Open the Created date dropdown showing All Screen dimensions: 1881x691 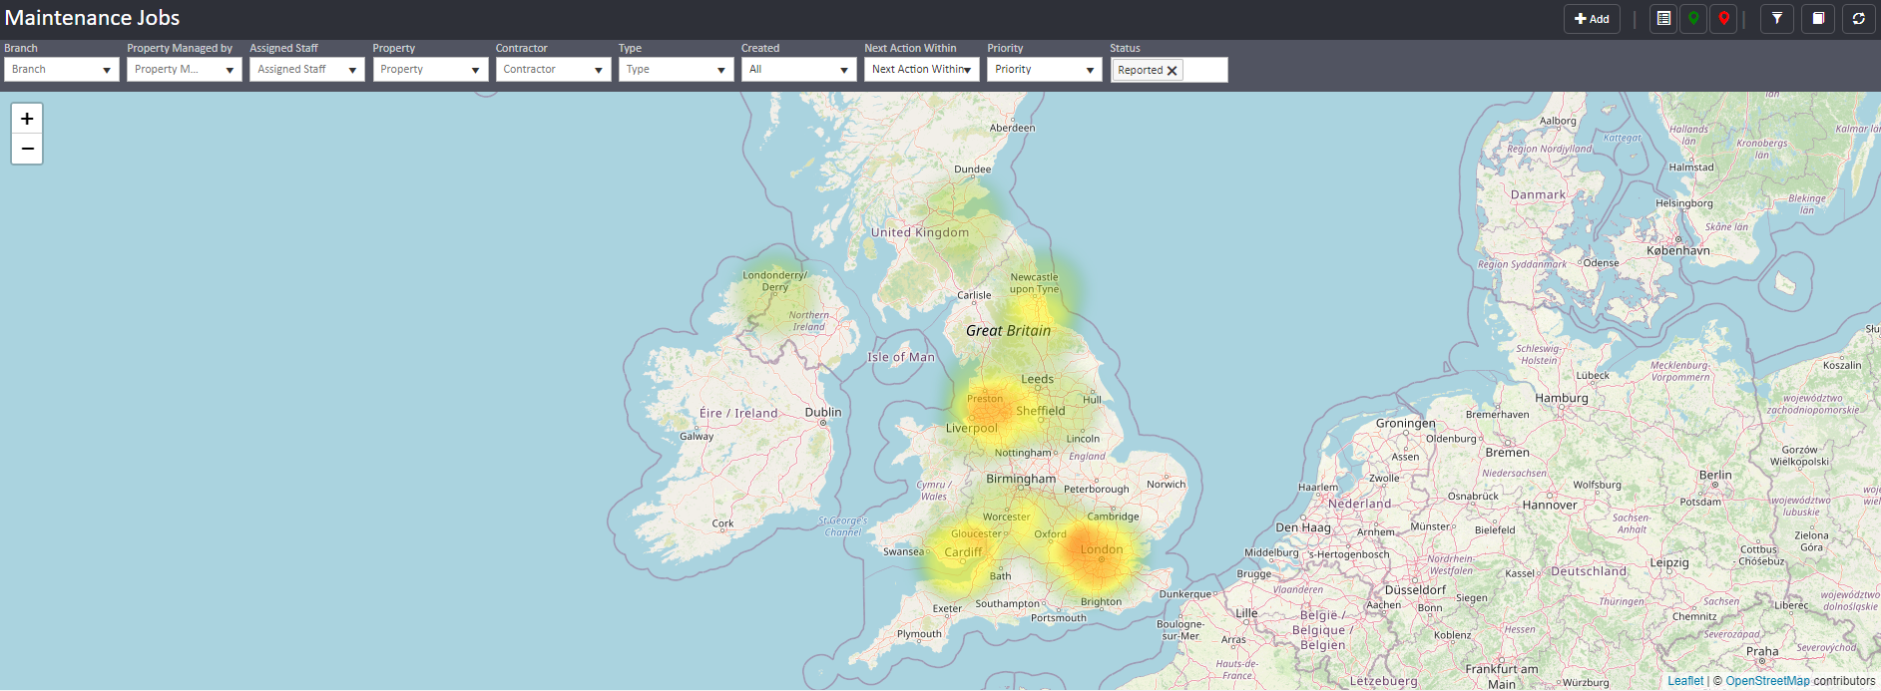[798, 70]
